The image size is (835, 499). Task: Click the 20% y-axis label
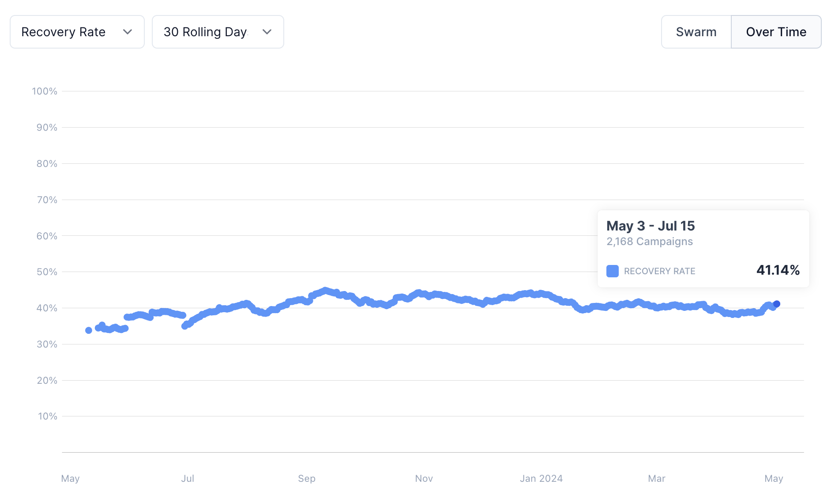click(47, 381)
